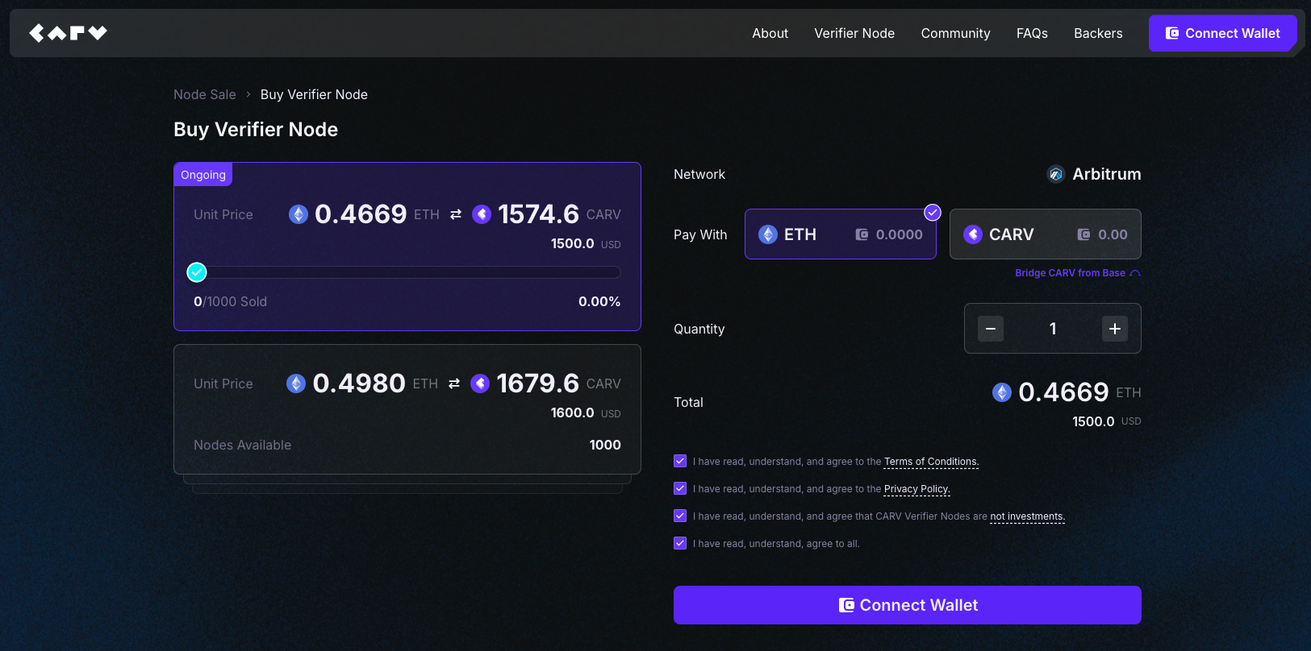
Task: Open Privacy Policy link
Action: tap(917, 489)
